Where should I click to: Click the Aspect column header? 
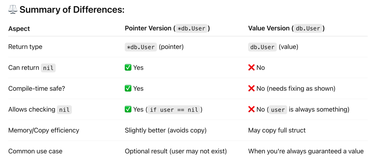pyautogui.click(x=19, y=28)
